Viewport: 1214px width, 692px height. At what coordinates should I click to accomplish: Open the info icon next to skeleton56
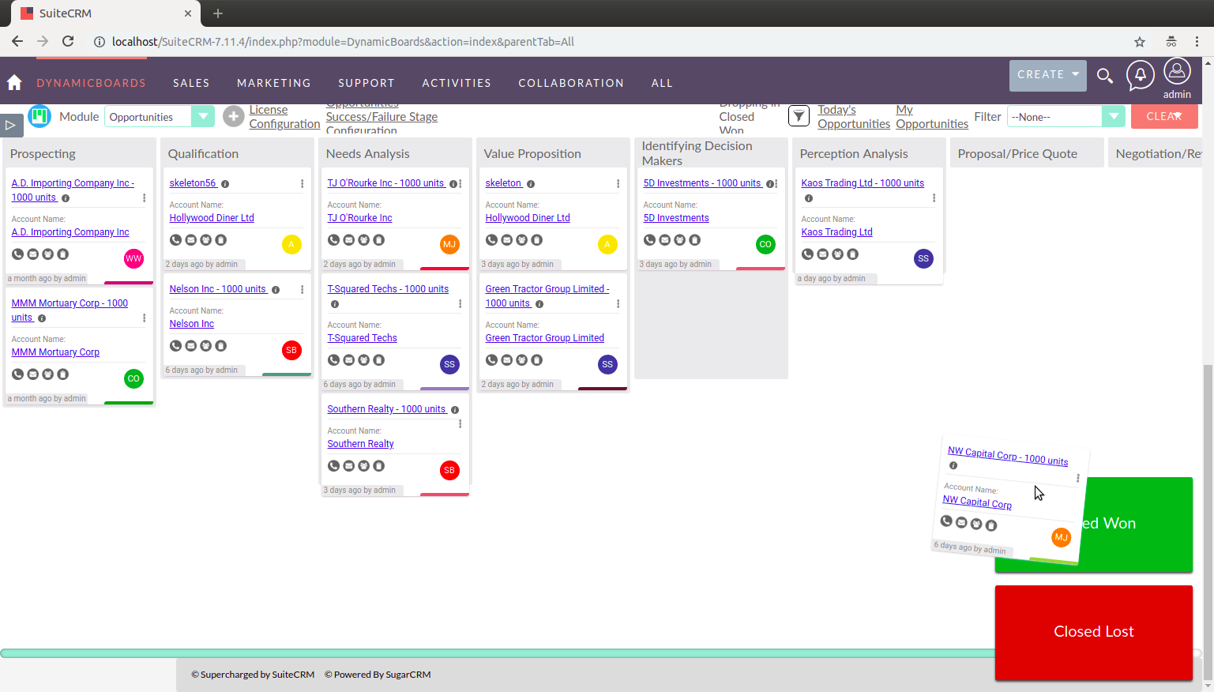[225, 182]
